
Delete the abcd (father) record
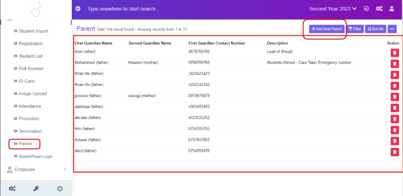(x=395, y=152)
